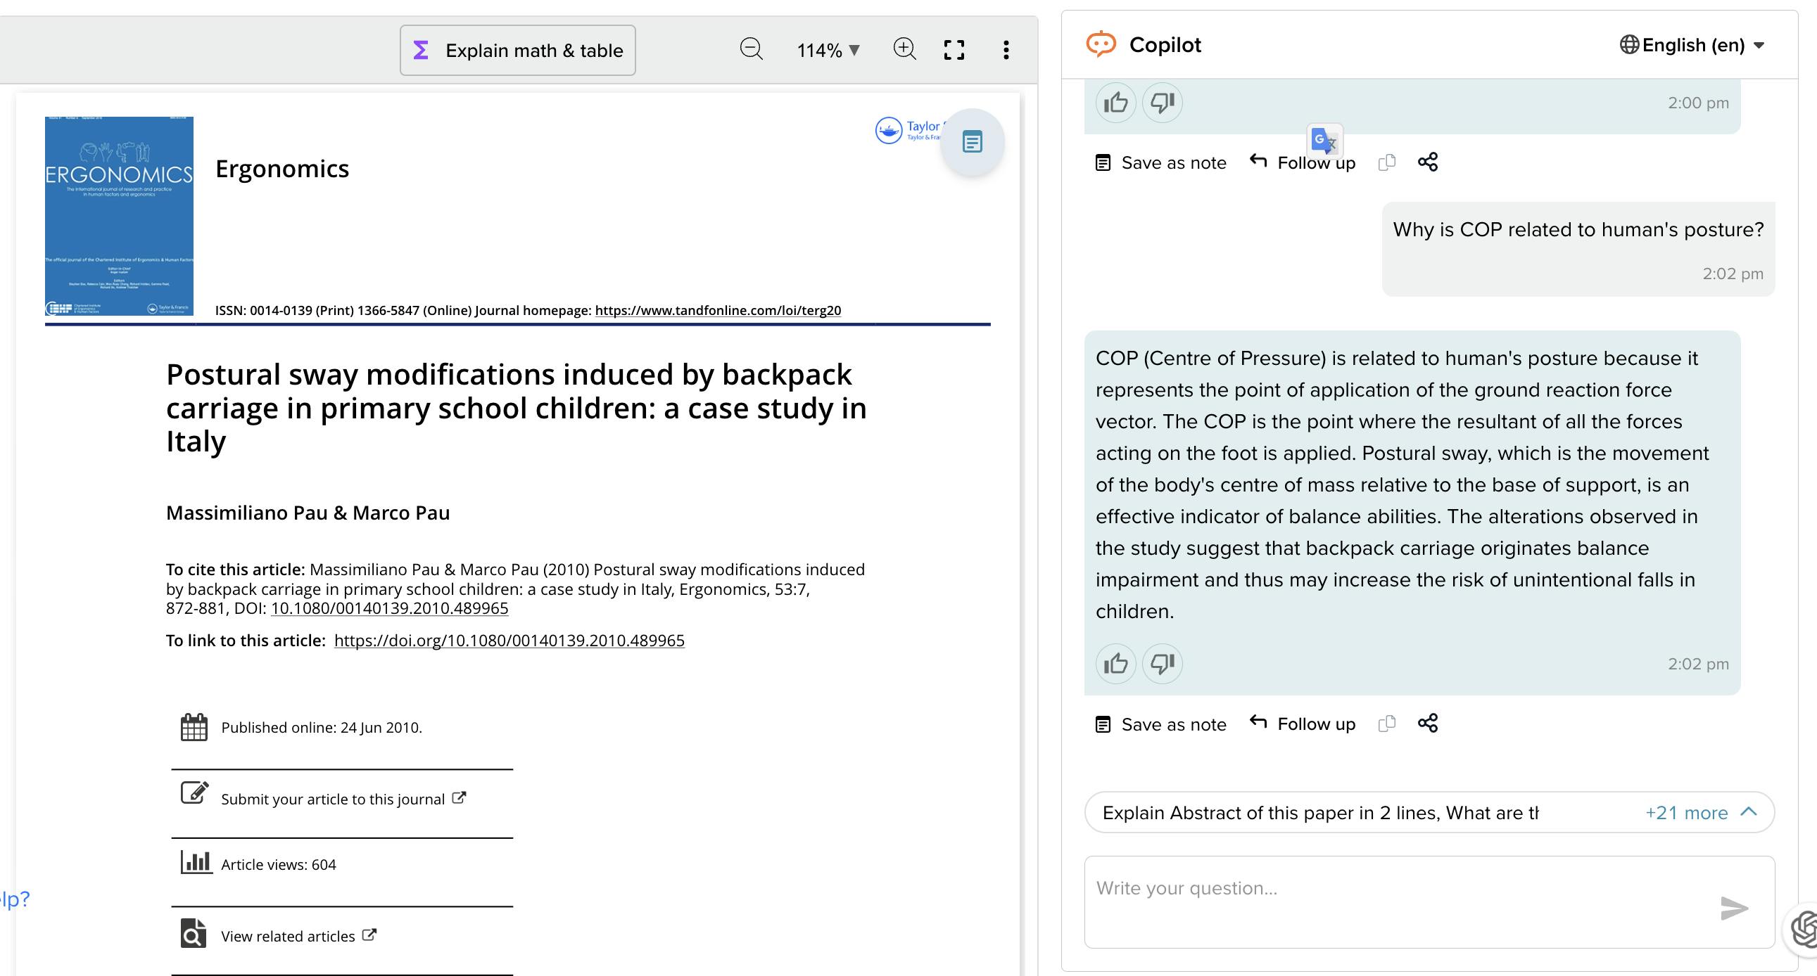Expand the +21 more suggested questions

pyautogui.click(x=1701, y=812)
